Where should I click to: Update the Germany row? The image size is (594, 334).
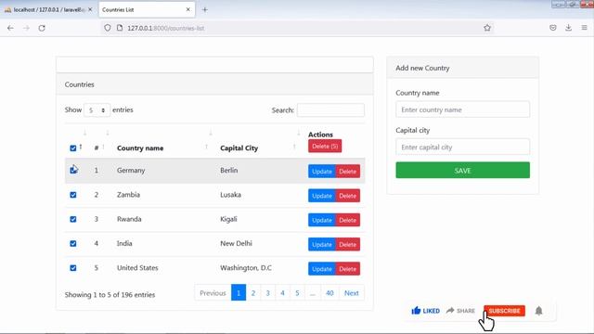coord(322,171)
